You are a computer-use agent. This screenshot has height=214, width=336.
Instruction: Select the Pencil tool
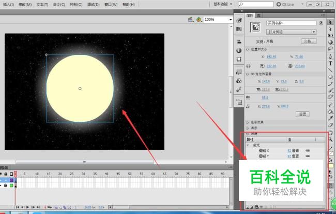click(330, 83)
